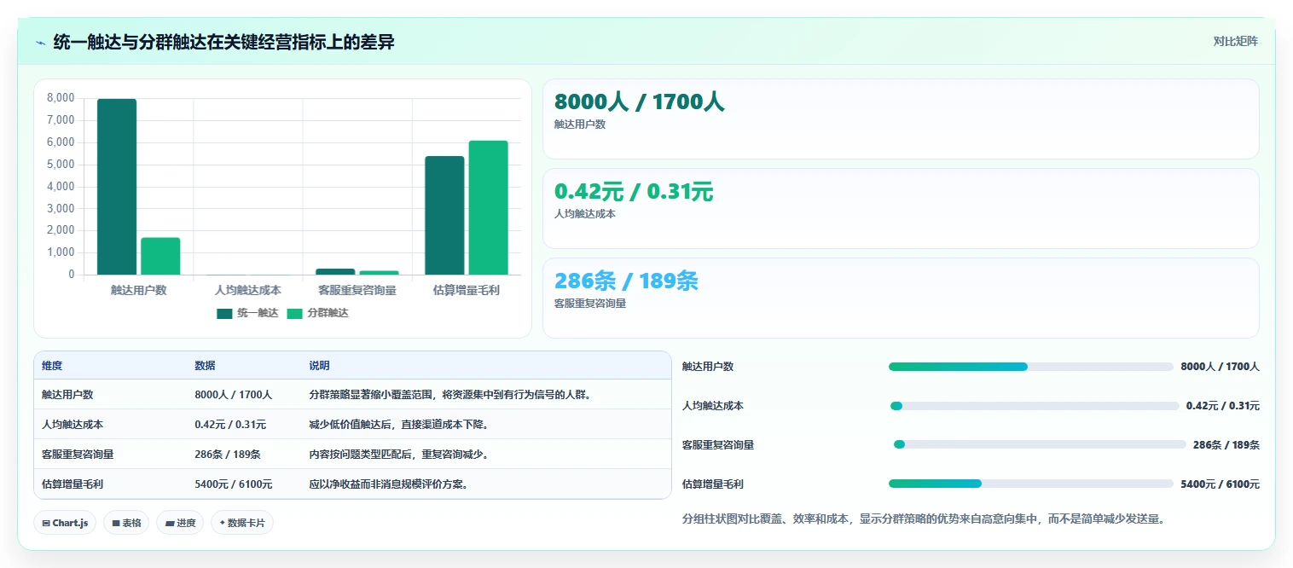Click the 分组柱状图对比覆盖 caption text
The width and height of the screenshot is (1293, 568).
click(924, 518)
